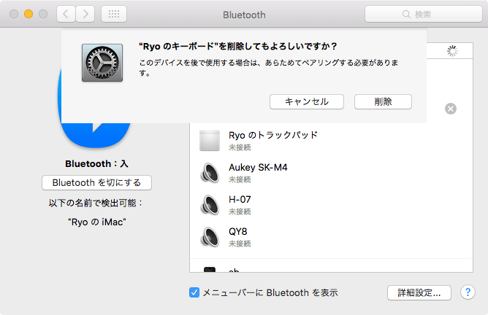The image size is (488, 315).
Task: Click the round x remove-device icon
Action: pos(451,109)
